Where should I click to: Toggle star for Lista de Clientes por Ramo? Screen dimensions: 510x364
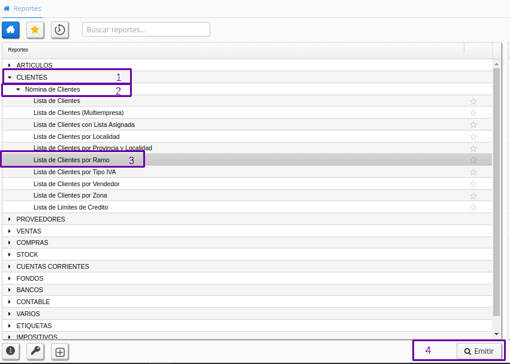click(x=473, y=160)
